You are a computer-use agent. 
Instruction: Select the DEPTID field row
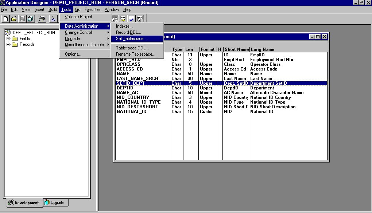[x=221, y=88]
